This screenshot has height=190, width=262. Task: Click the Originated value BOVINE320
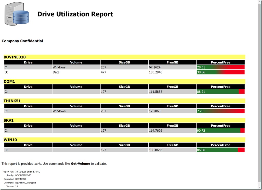(21, 179)
